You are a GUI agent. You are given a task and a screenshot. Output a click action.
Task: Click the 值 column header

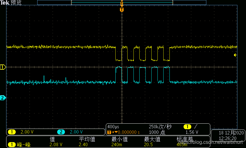[x=52, y=139]
